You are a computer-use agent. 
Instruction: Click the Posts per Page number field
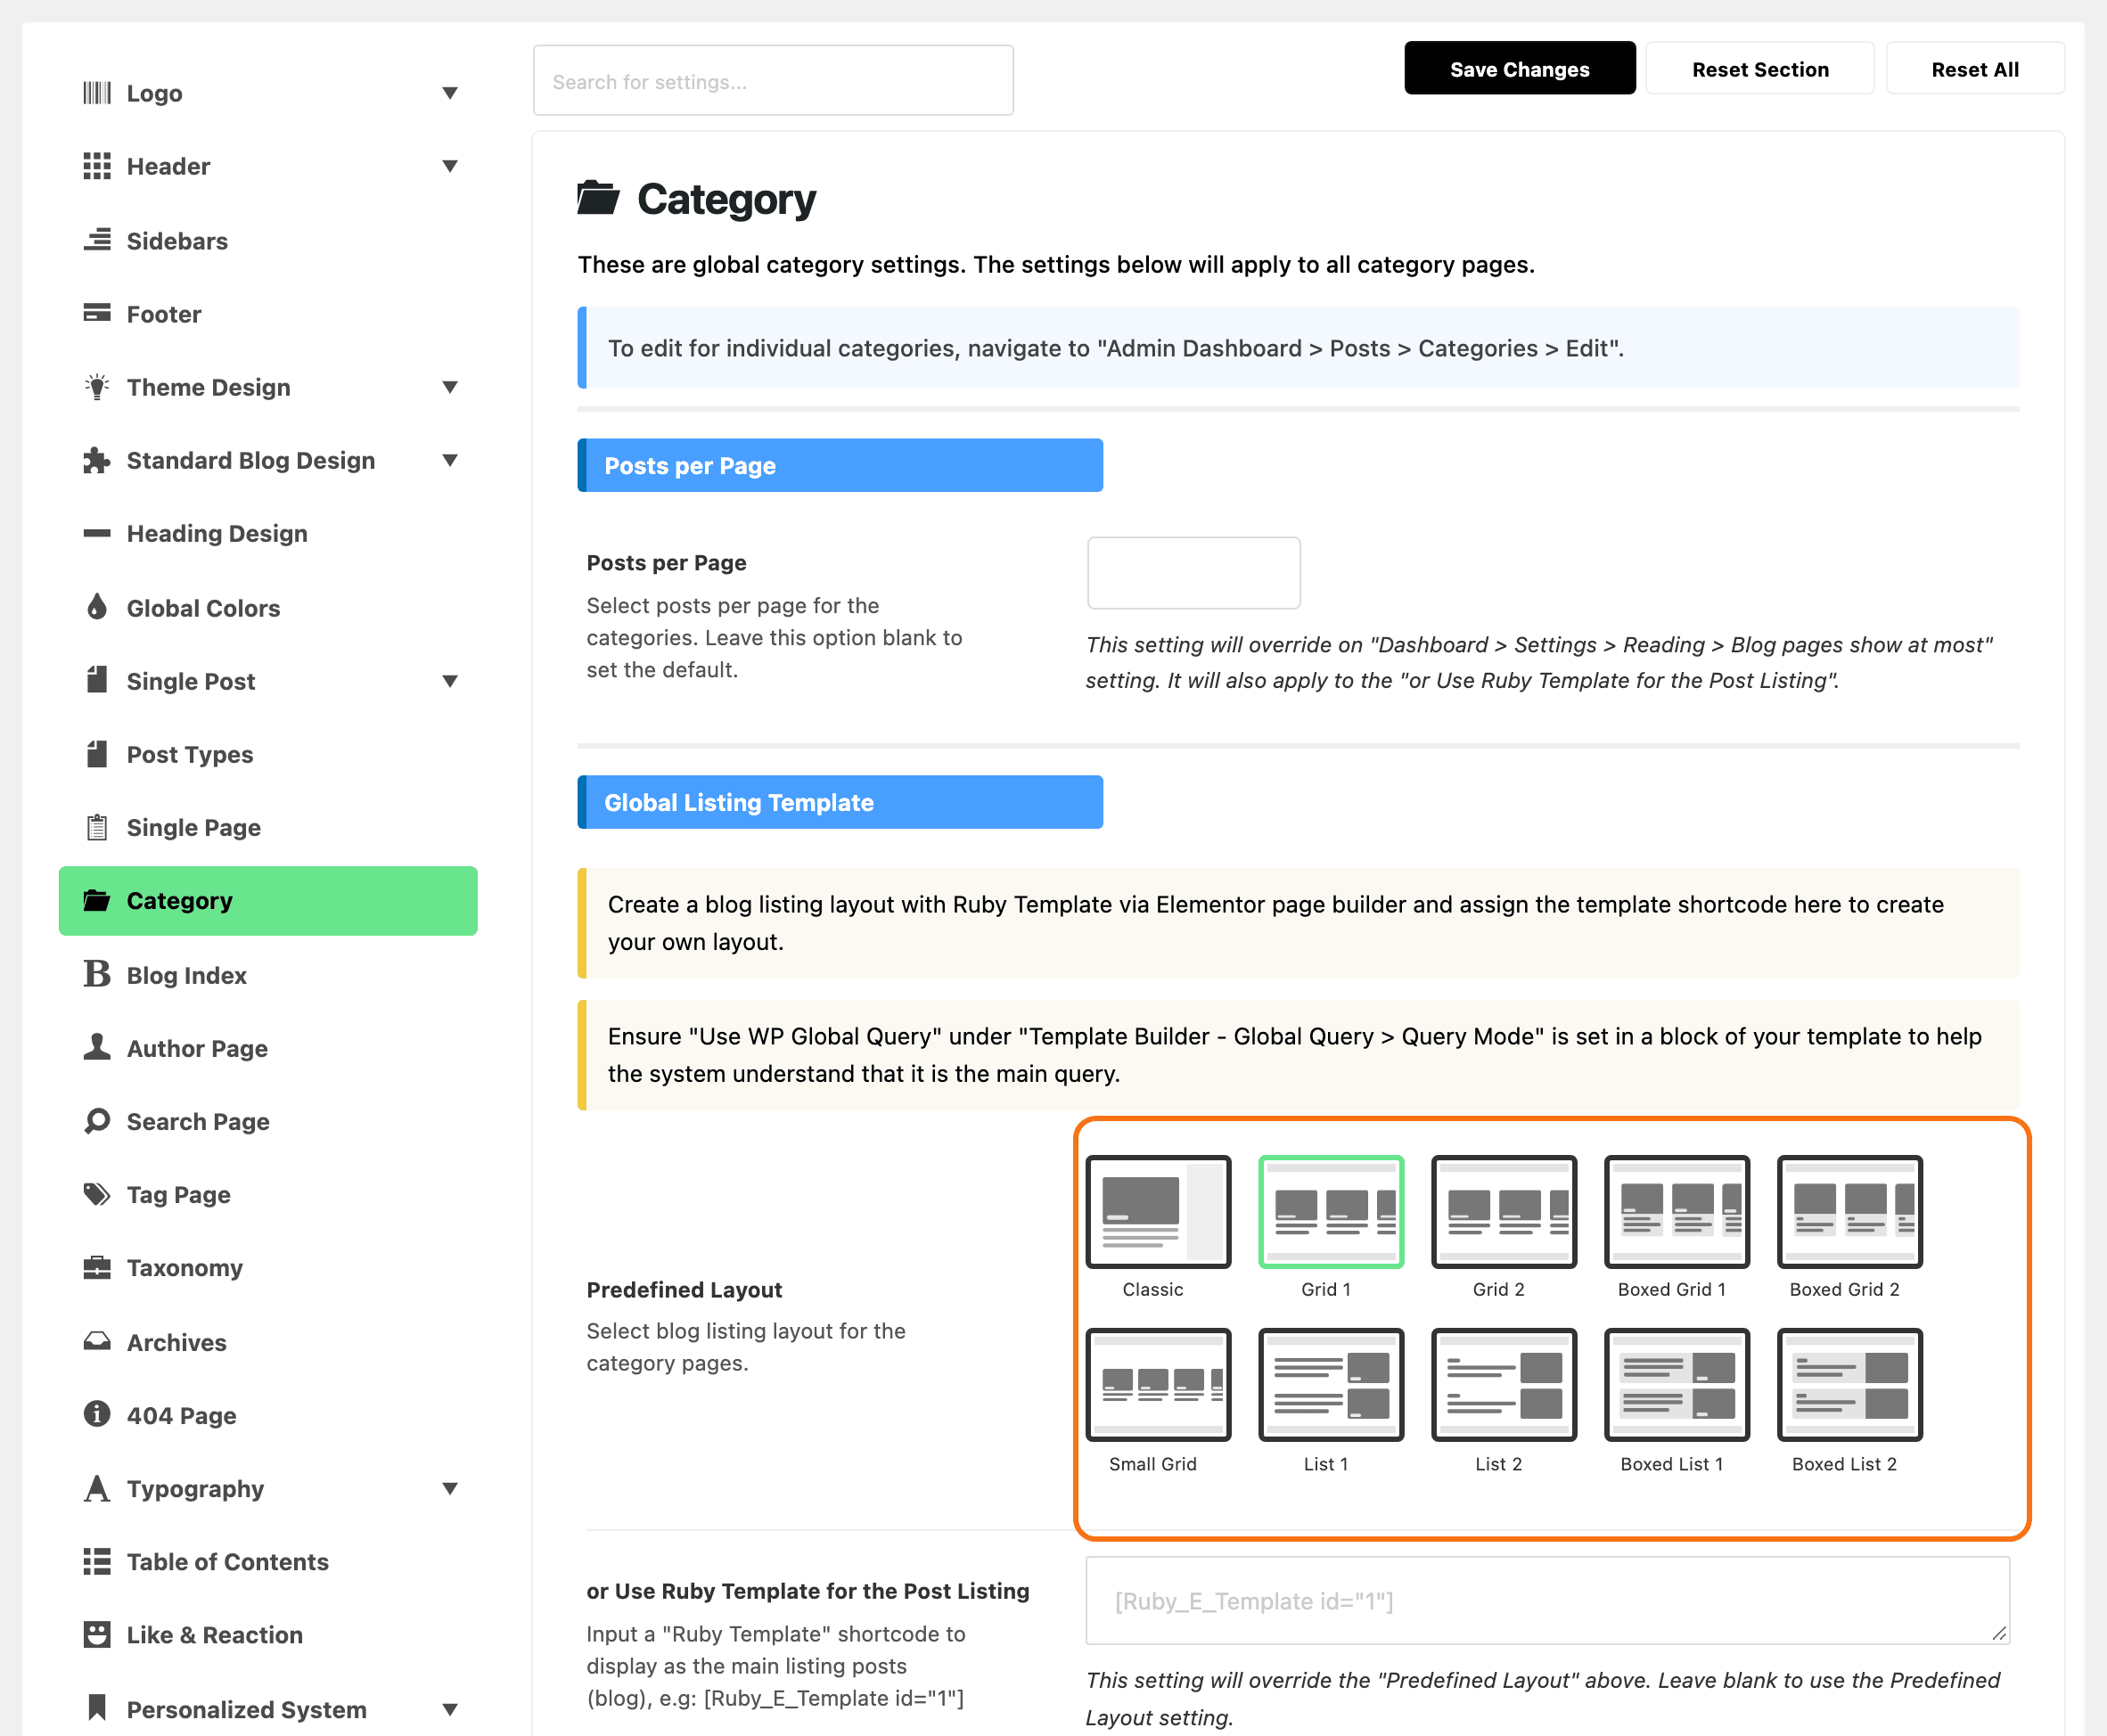click(1194, 573)
